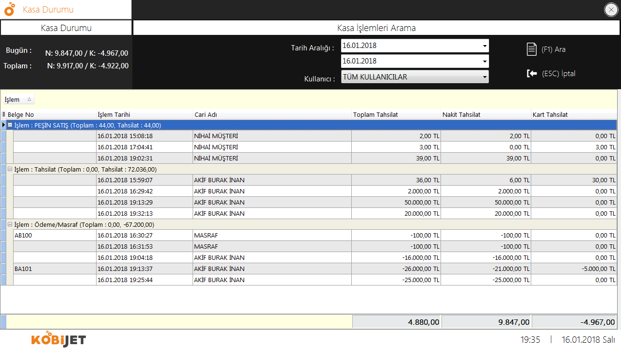Click the İşlem grouping sort chip

pyautogui.click(x=18, y=99)
